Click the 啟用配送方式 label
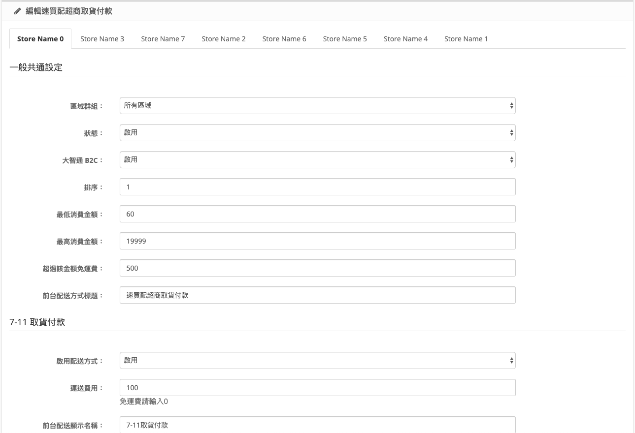 (80, 361)
